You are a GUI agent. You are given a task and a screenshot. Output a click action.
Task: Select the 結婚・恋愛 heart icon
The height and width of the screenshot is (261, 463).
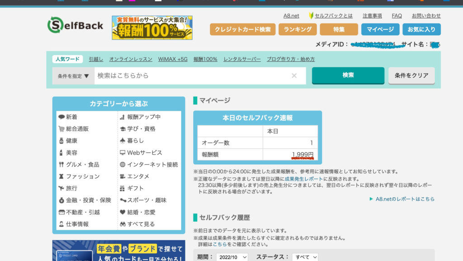[123, 212]
